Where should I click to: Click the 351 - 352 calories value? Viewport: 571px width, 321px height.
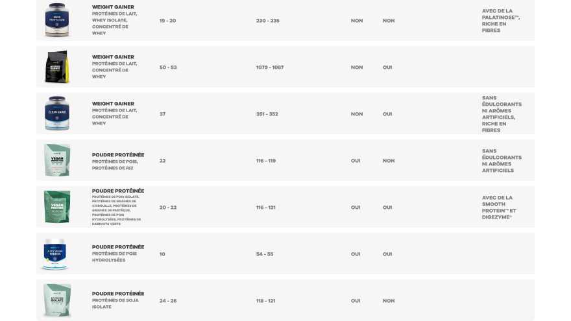pyautogui.click(x=267, y=114)
